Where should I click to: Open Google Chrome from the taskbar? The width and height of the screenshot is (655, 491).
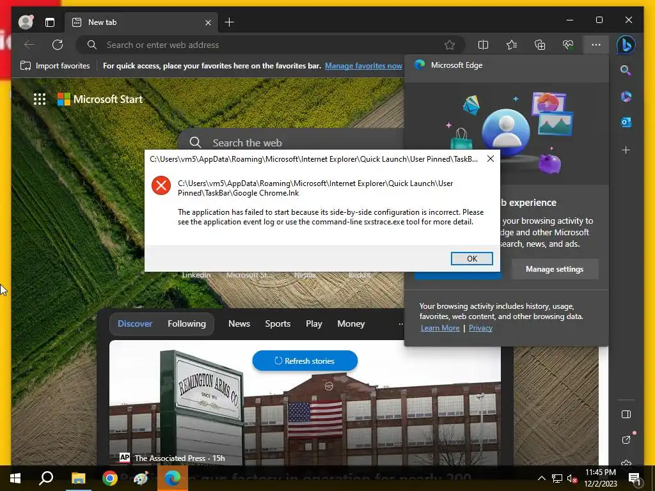(109, 478)
